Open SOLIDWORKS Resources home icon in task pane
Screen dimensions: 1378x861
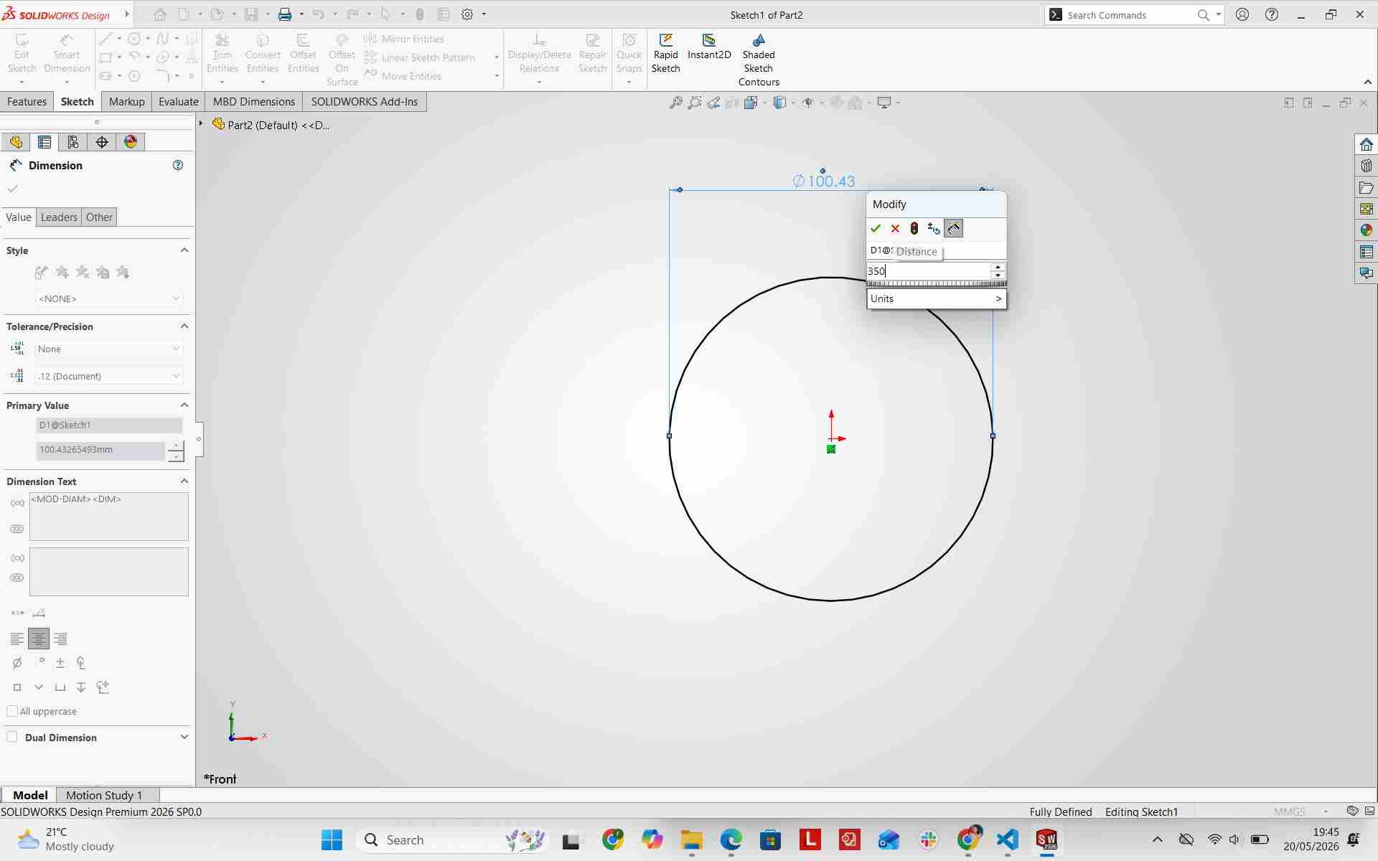coord(1366,144)
